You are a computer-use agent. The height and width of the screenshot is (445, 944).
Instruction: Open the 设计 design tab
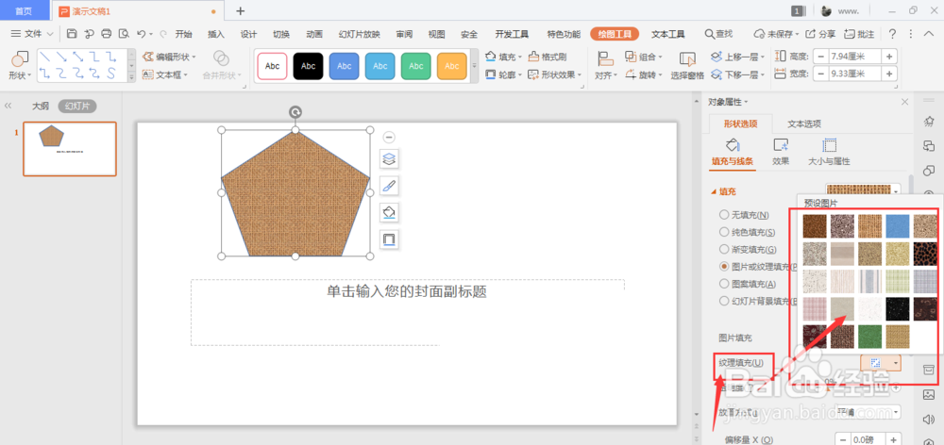click(248, 34)
